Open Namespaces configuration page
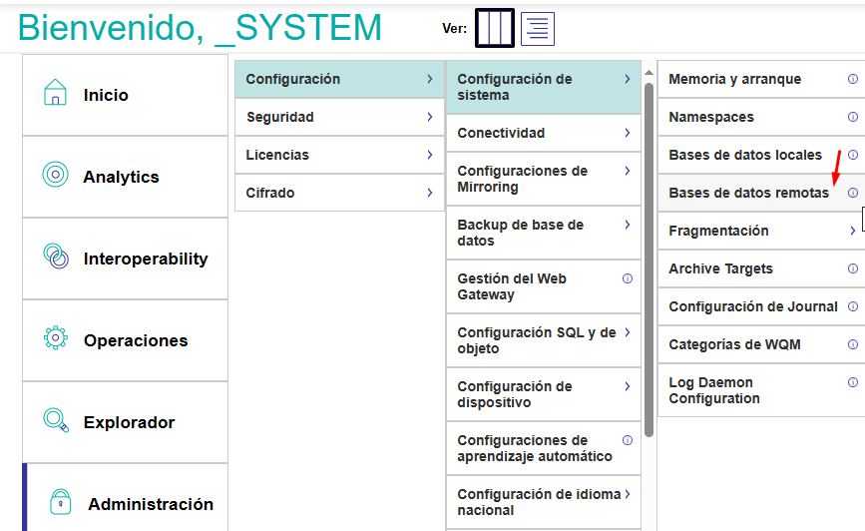The height and width of the screenshot is (531, 865). (x=711, y=117)
